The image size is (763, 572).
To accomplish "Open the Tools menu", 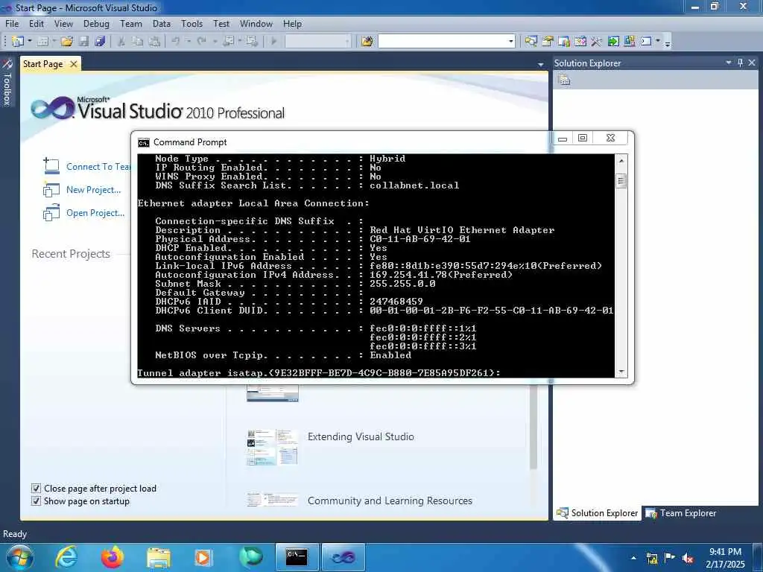I will (x=191, y=23).
